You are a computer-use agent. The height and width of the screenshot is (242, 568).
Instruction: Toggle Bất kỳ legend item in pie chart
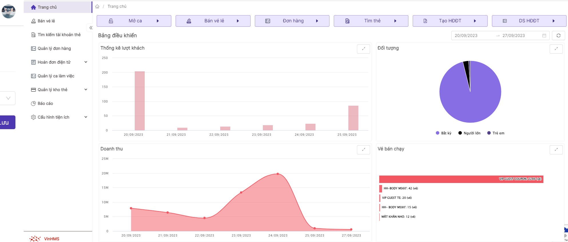(x=444, y=133)
